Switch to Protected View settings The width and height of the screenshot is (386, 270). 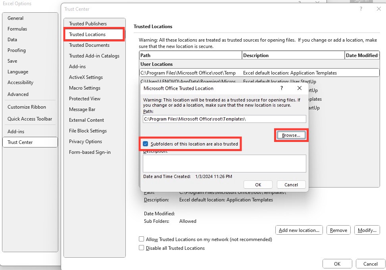[84, 99]
